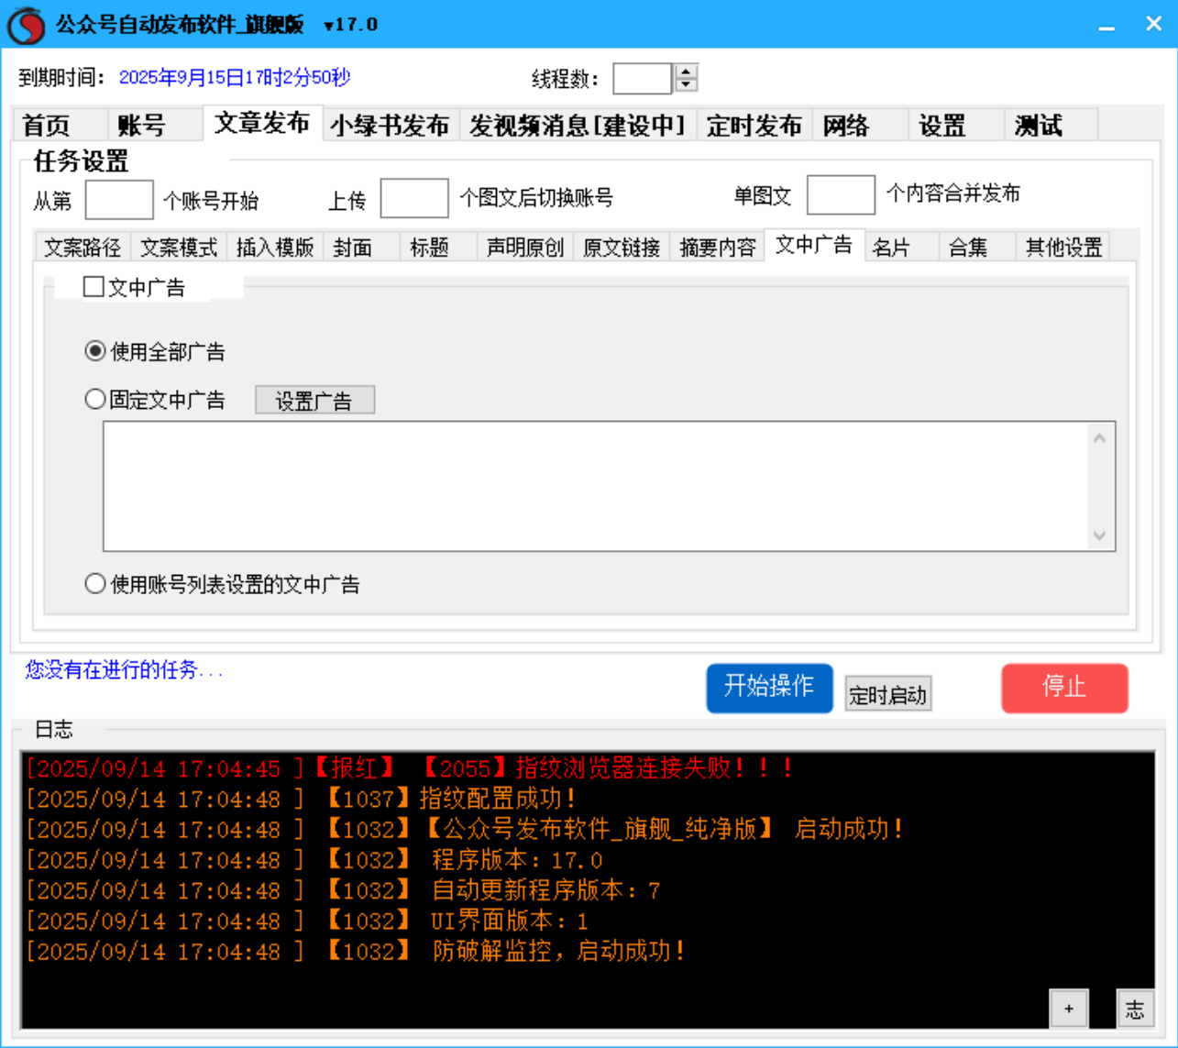Select the 固定文中广告 radio option

(93, 399)
